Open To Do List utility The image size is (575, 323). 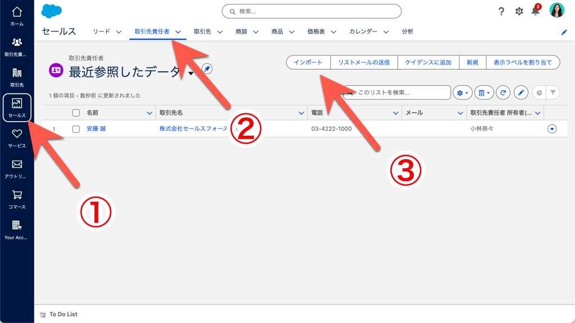58,314
